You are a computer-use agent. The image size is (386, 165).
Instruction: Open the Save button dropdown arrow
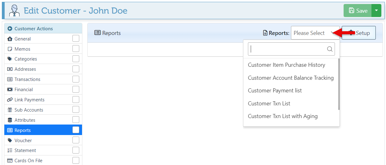376,11
